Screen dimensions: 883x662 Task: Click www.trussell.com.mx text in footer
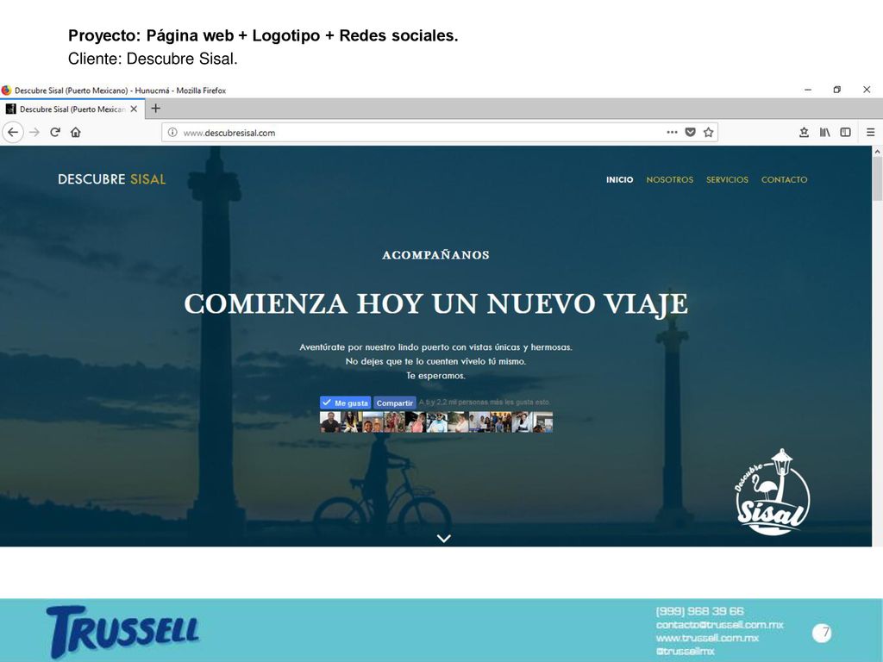[x=707, y=638]
